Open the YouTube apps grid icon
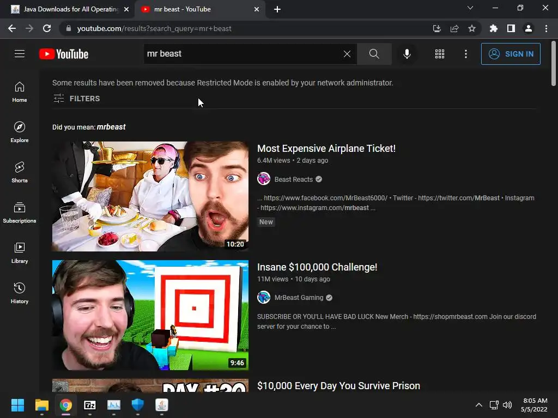This screenshot has width=558, height=418. 440,54
